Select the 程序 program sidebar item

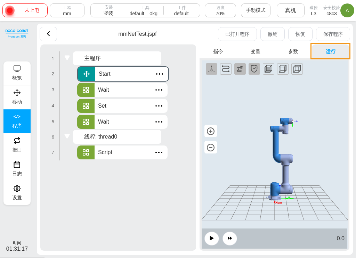17,121
